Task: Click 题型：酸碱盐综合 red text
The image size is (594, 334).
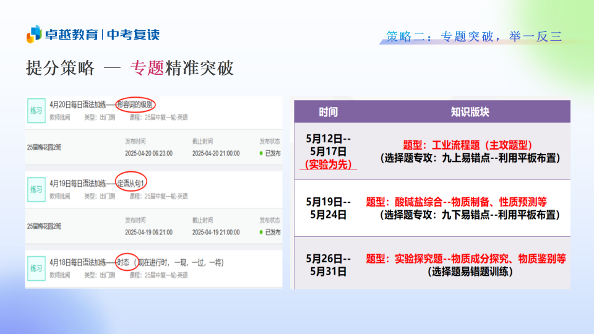Action: [x=457, y=202]
